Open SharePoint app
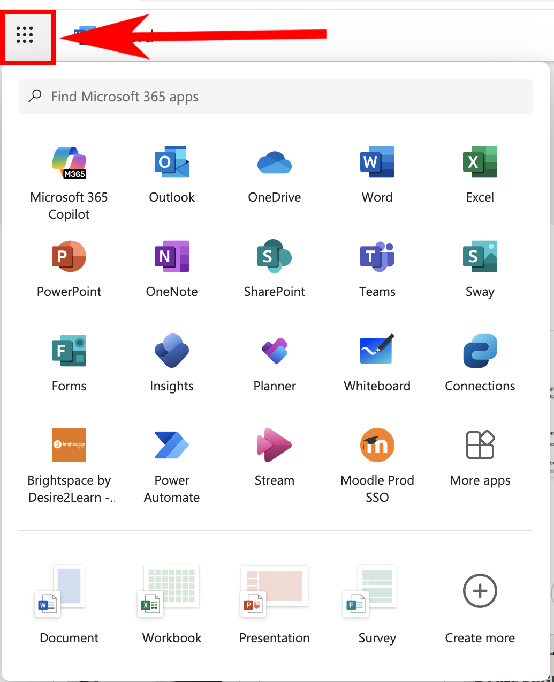The image size is (554, 682). (x=275, y=269)
